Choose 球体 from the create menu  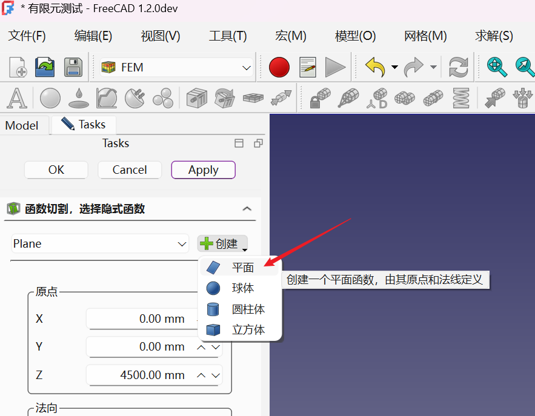(x=242, y=288)
